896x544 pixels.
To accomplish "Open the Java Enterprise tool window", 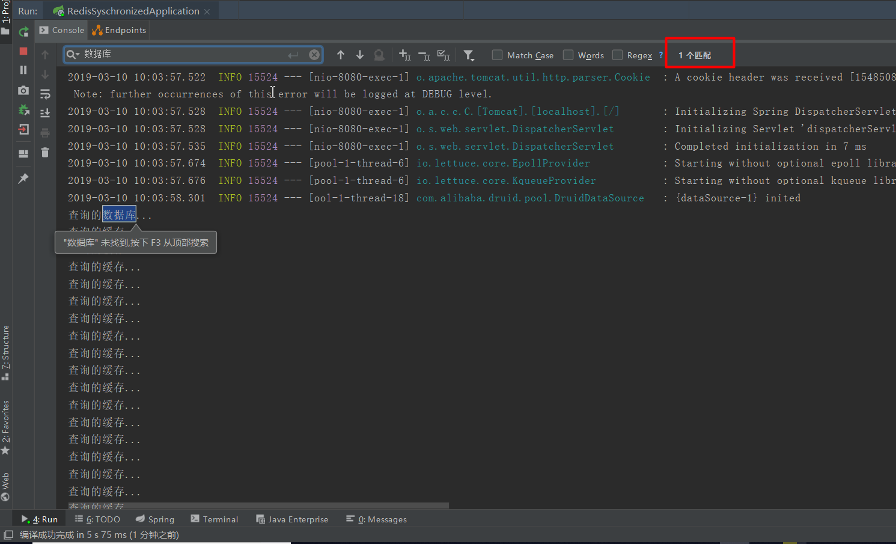I will (x=292, y=519).
